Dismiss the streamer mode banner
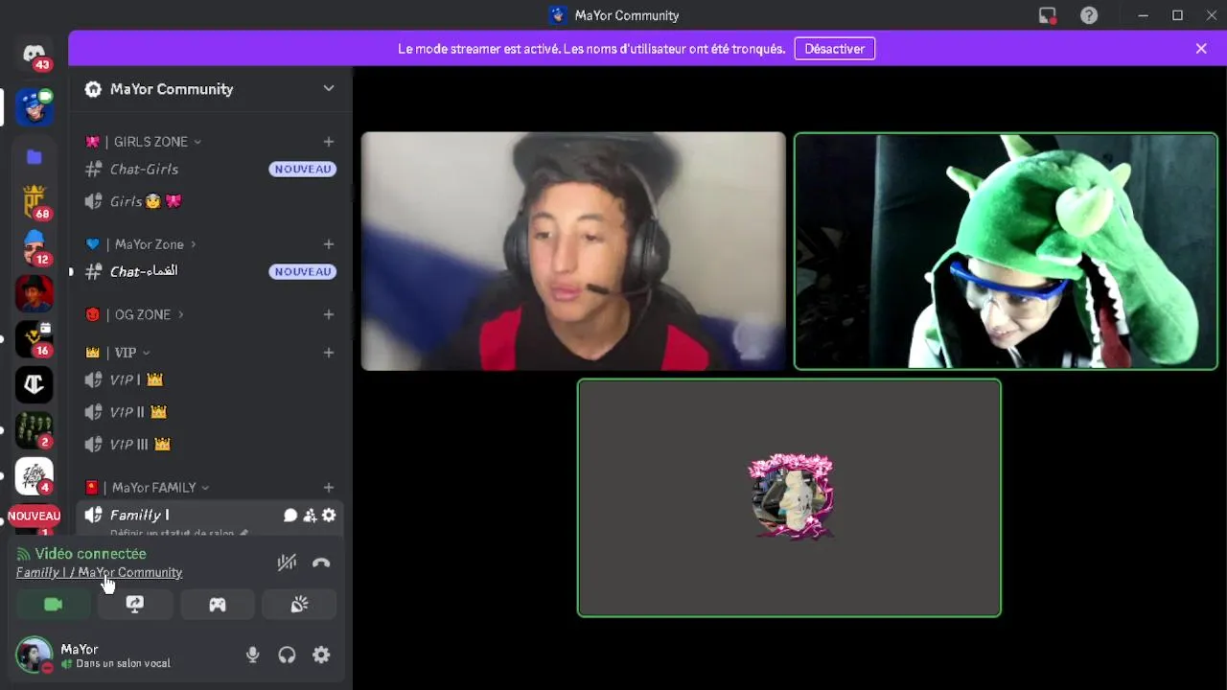Viewport: 1227px width, 690px height. coord(1201,49)
